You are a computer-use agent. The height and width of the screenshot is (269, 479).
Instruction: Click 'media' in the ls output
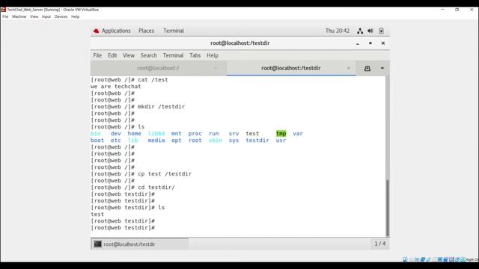[x=156, y=140]
